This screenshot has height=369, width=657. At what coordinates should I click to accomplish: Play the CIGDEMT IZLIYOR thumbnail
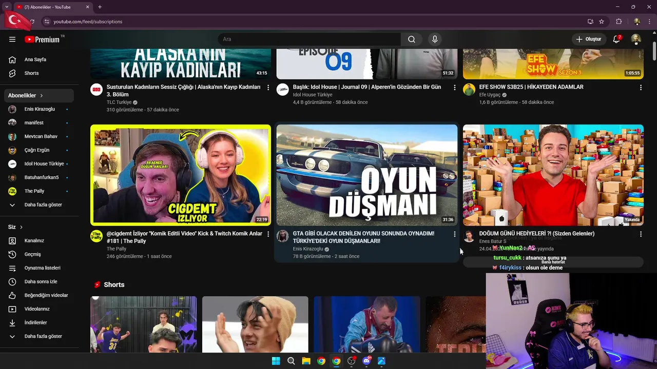point(181,175)
